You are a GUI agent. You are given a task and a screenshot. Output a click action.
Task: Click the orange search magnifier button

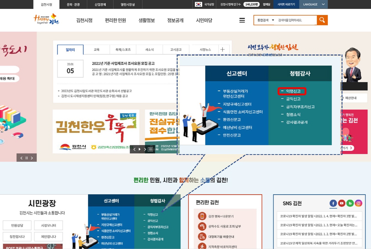[322, 20]
